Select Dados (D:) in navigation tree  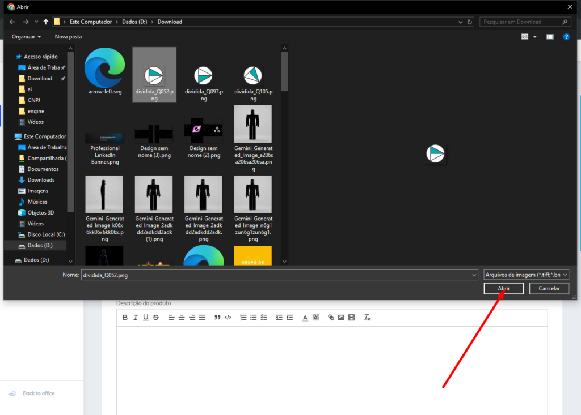40,246
